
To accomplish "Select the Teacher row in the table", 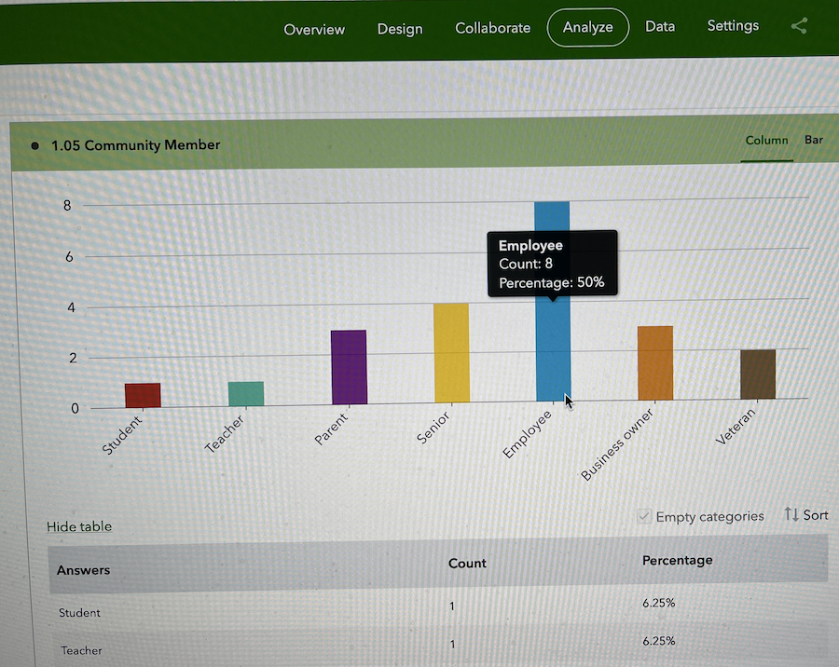I will coord(81,650).
